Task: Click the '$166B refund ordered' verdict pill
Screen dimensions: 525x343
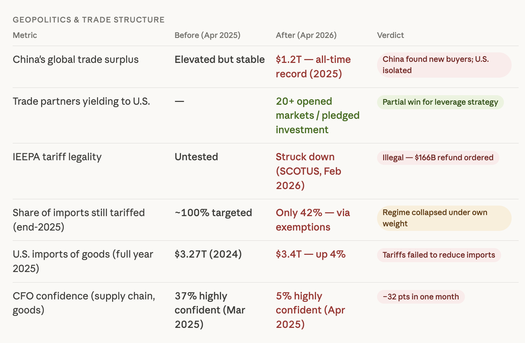Action: click(438, 158)
